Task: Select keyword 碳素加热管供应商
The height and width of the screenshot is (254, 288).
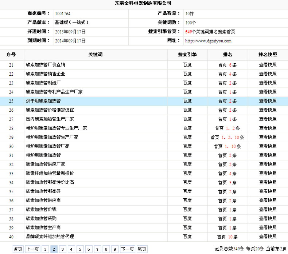Action: (43, 201)
